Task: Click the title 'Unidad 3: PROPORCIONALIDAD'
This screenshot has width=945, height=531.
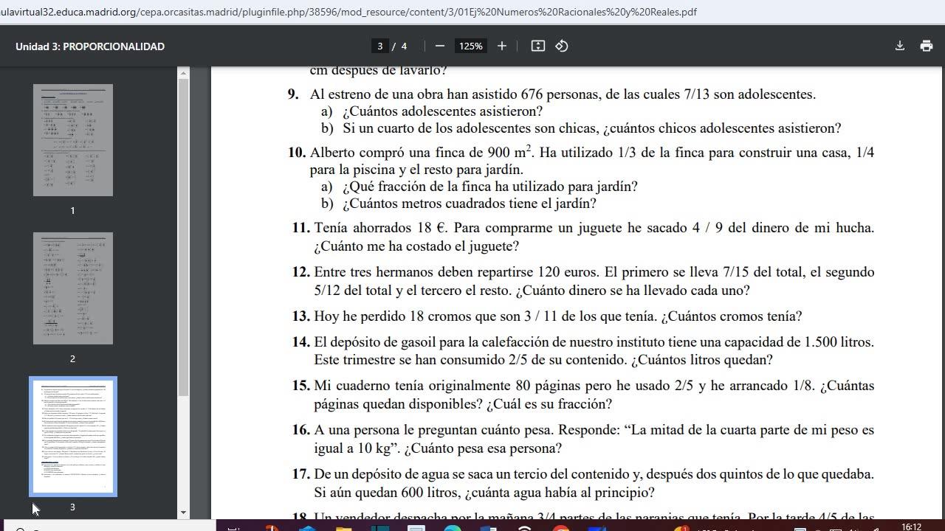Action: coord(90,46)
